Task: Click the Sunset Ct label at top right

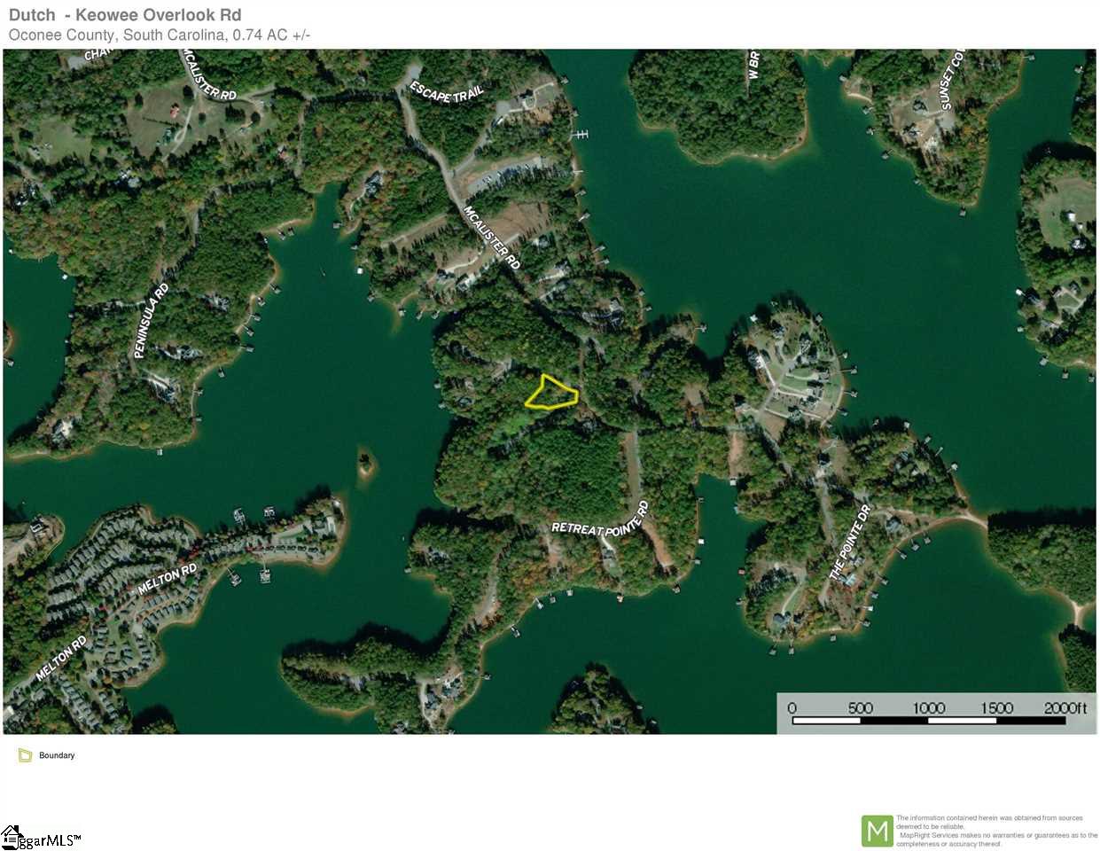Action: [x=950, y=80]
